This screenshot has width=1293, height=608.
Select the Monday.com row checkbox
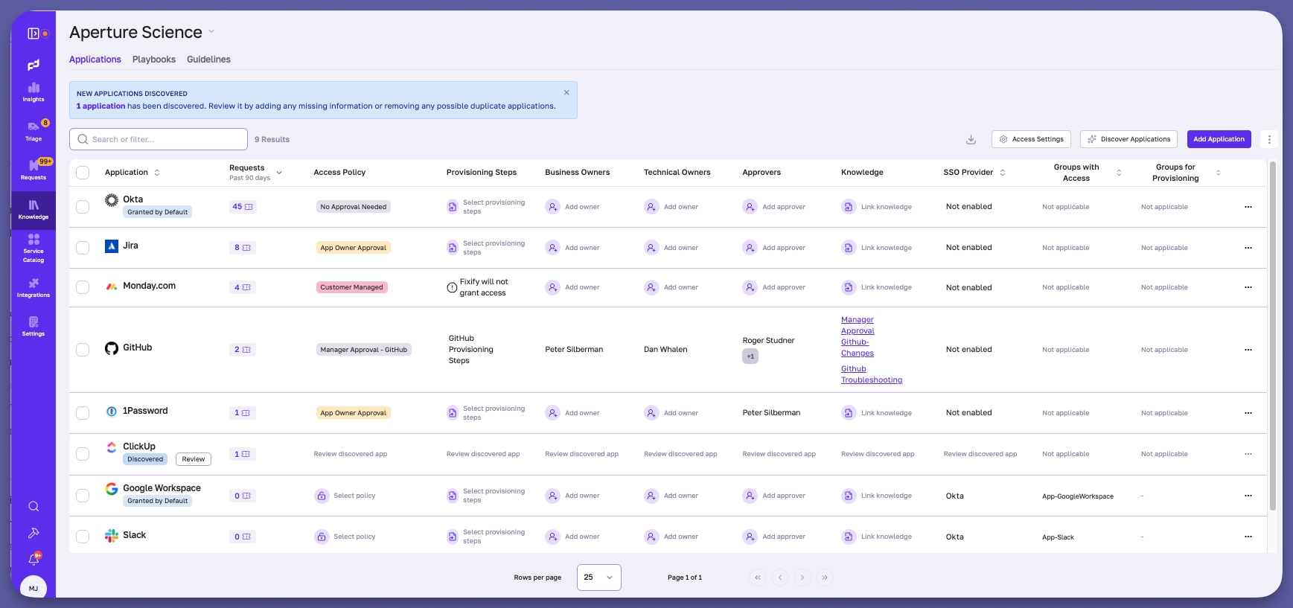(83, 287)
